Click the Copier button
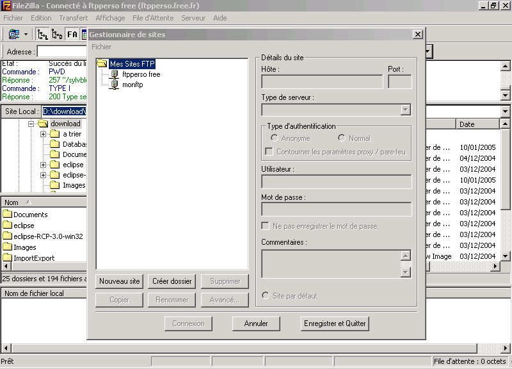512x369 pixels. pos(120,300)
